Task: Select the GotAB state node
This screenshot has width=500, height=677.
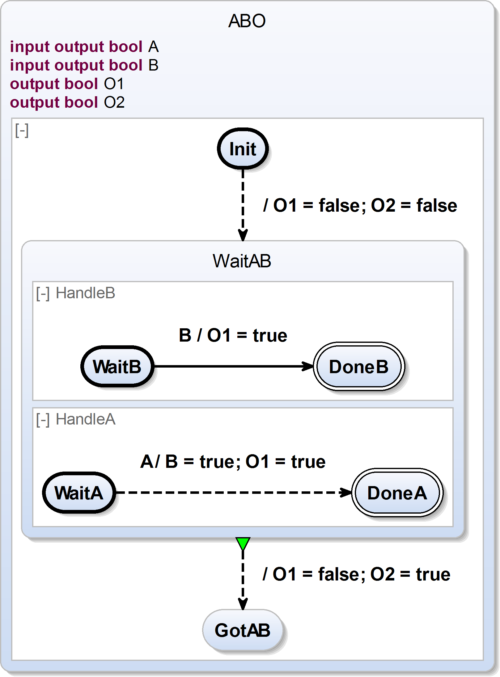Action: coord(243,630)
